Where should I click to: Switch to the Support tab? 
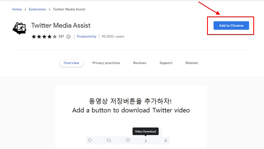(166, 63)
